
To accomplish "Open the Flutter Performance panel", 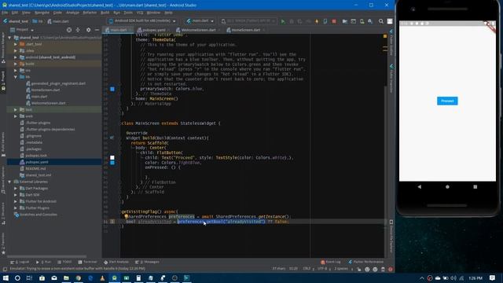I will pyautogui.click(x=366, y=262).
